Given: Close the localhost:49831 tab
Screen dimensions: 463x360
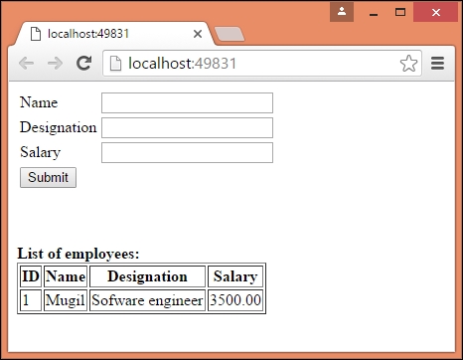Looking at the screenshot, I should (x=198, y=34).
